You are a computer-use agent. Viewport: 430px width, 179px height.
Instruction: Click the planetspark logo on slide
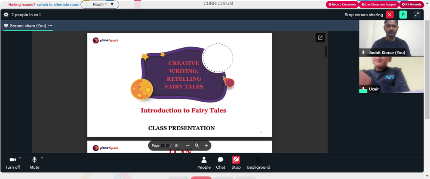pyautogui.click(x=106, y=40)
